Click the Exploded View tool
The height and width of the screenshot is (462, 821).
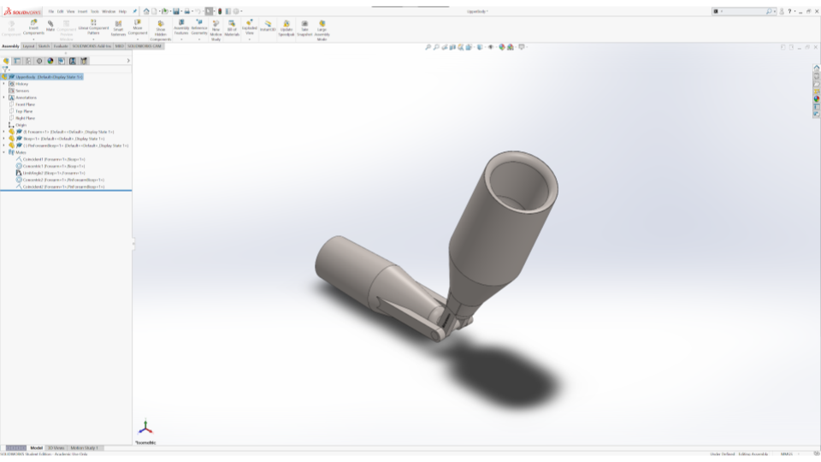point(250,27)
